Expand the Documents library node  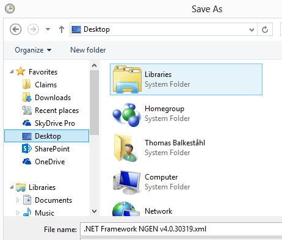[x=18, y=200]
